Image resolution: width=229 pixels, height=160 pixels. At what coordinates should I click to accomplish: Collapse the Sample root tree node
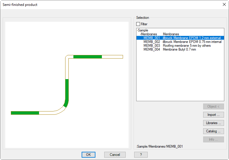pyautogui.click(x=138, y=30)
